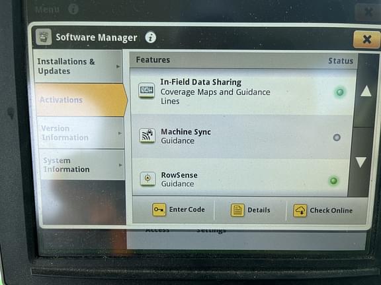Screen dimensions: 381x285
Task: Click the features list up arrow
Action: pyautogui.click(x=366, y=91)
